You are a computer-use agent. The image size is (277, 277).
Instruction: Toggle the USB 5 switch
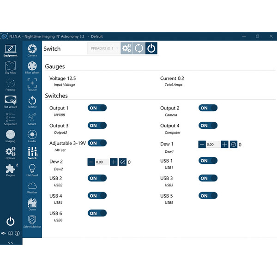pyautogui.click(x=208, y=196)
